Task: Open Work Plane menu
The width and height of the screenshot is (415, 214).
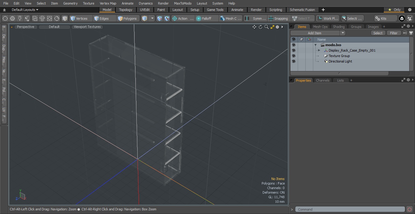Action: (x=328, y=19)
